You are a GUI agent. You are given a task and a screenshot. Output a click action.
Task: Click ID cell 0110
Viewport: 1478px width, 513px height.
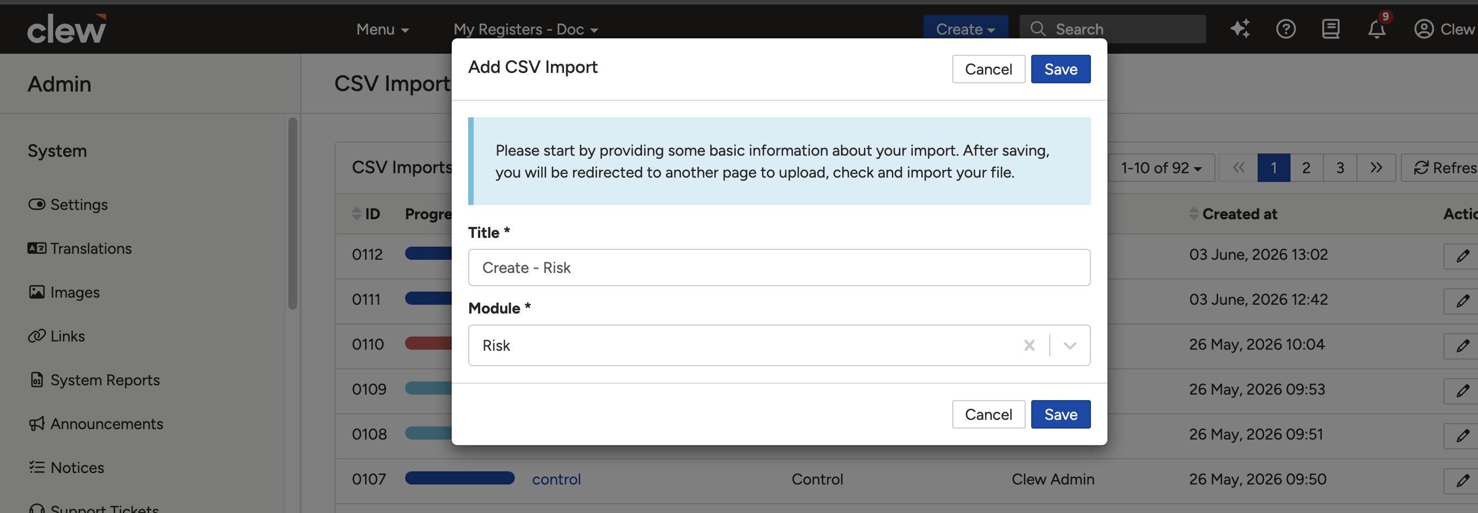368,344
